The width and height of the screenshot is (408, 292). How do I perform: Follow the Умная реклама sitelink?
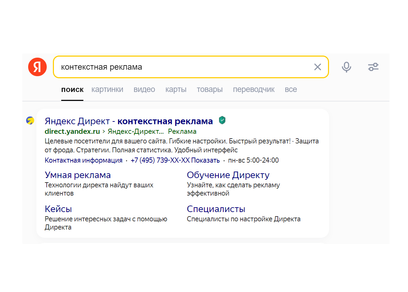pyautogui.click(x=78, y=175)
